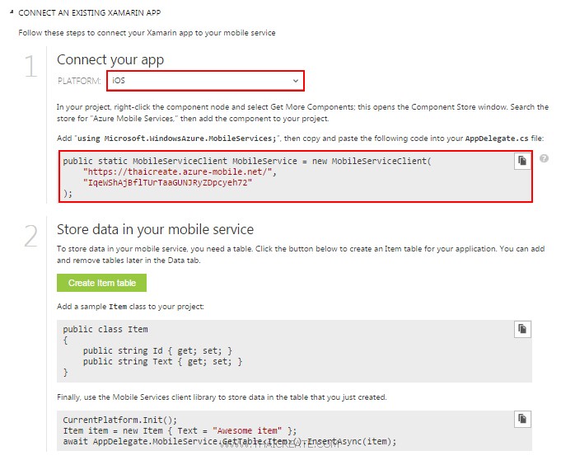Screen dimensions: 561x465
Task: Copy the CurrentPlatform.Init code snippet
Action: coord(522,419)
